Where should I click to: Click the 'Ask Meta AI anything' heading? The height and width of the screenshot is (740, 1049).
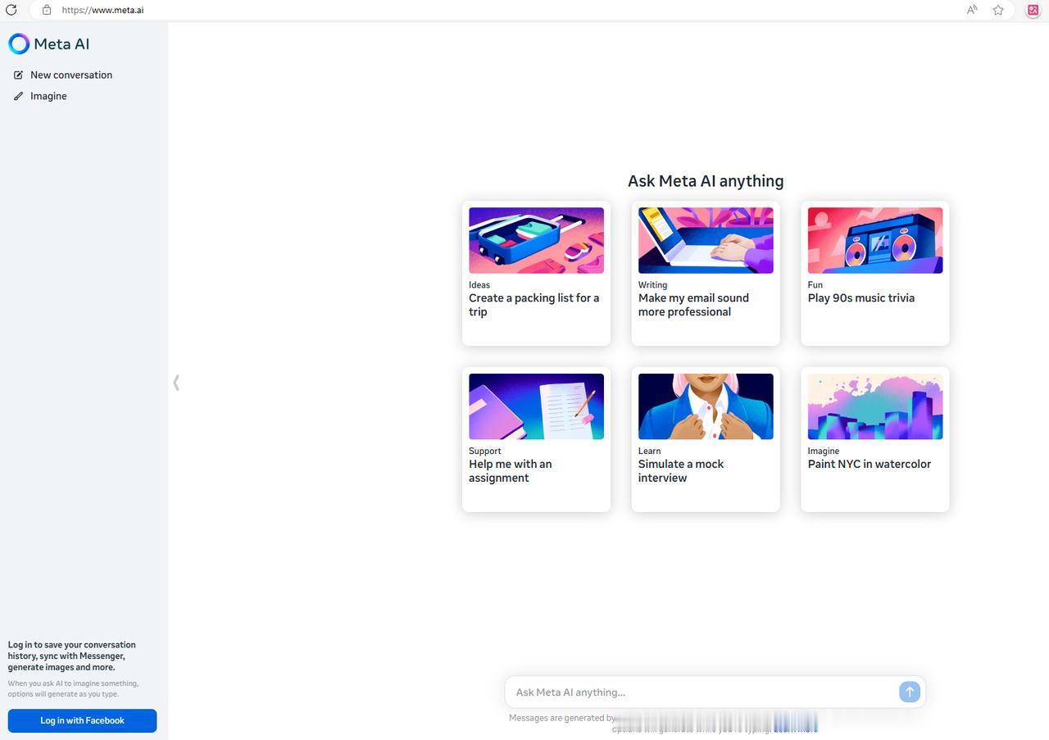click(x=706, y=181)
